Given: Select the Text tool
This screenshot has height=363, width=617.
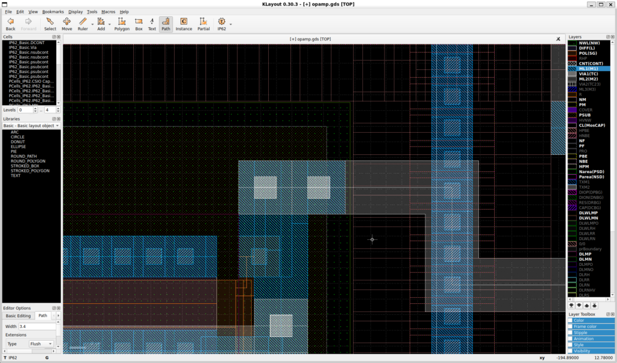Looking at the screenshot, I should click(x=152, y=24).
